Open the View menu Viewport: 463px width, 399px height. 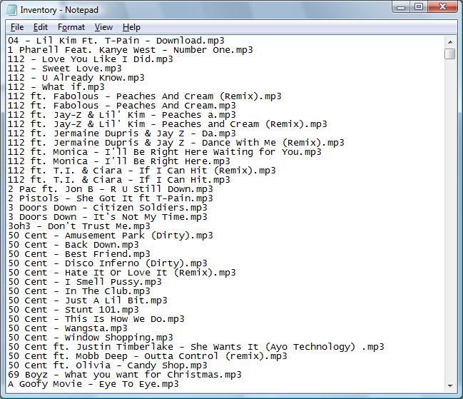(103, 27)
